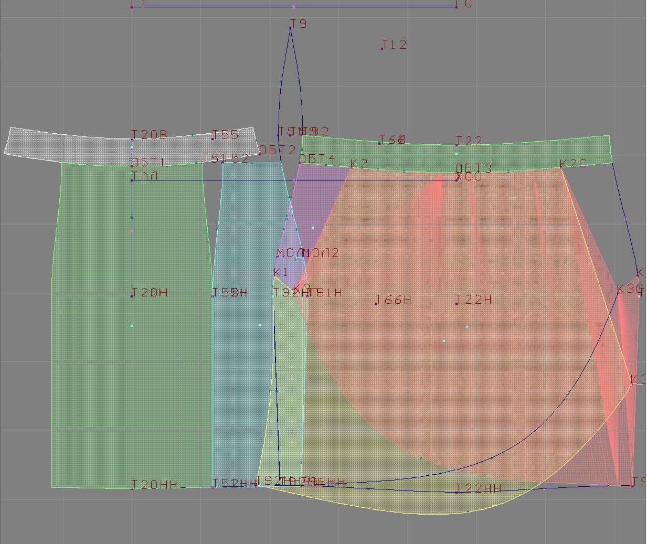Select point T9 at the dart tip

tap(290, 27)
